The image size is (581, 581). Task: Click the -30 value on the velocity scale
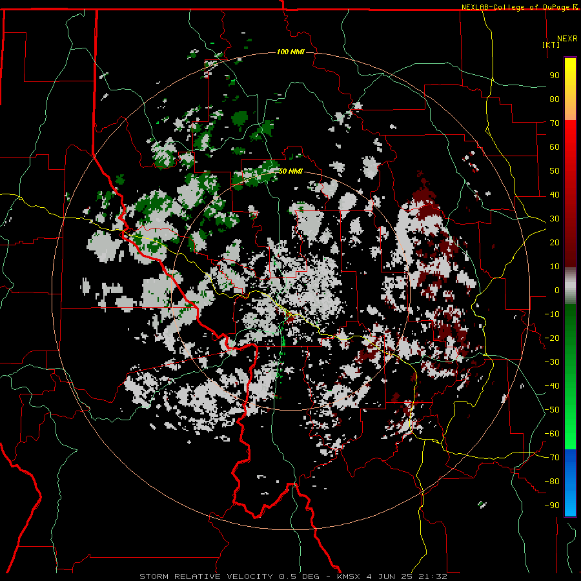(x=552, y=362)
